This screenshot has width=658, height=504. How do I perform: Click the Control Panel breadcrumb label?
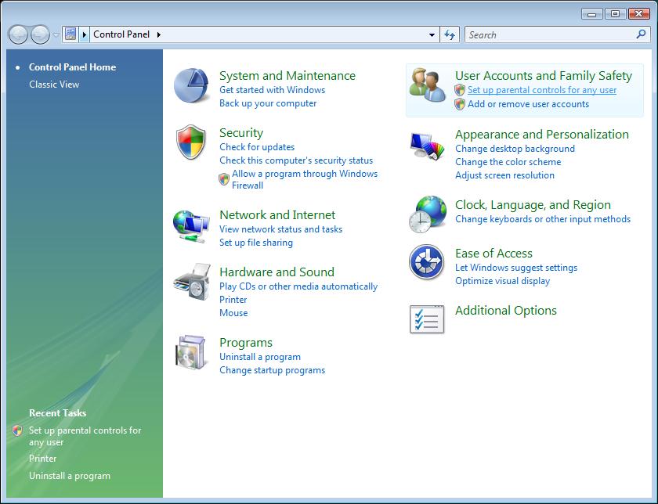click(121, 34)
